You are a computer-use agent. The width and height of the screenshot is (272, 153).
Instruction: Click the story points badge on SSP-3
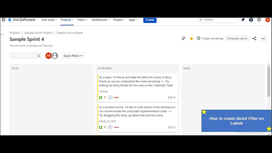coord(110,128)
